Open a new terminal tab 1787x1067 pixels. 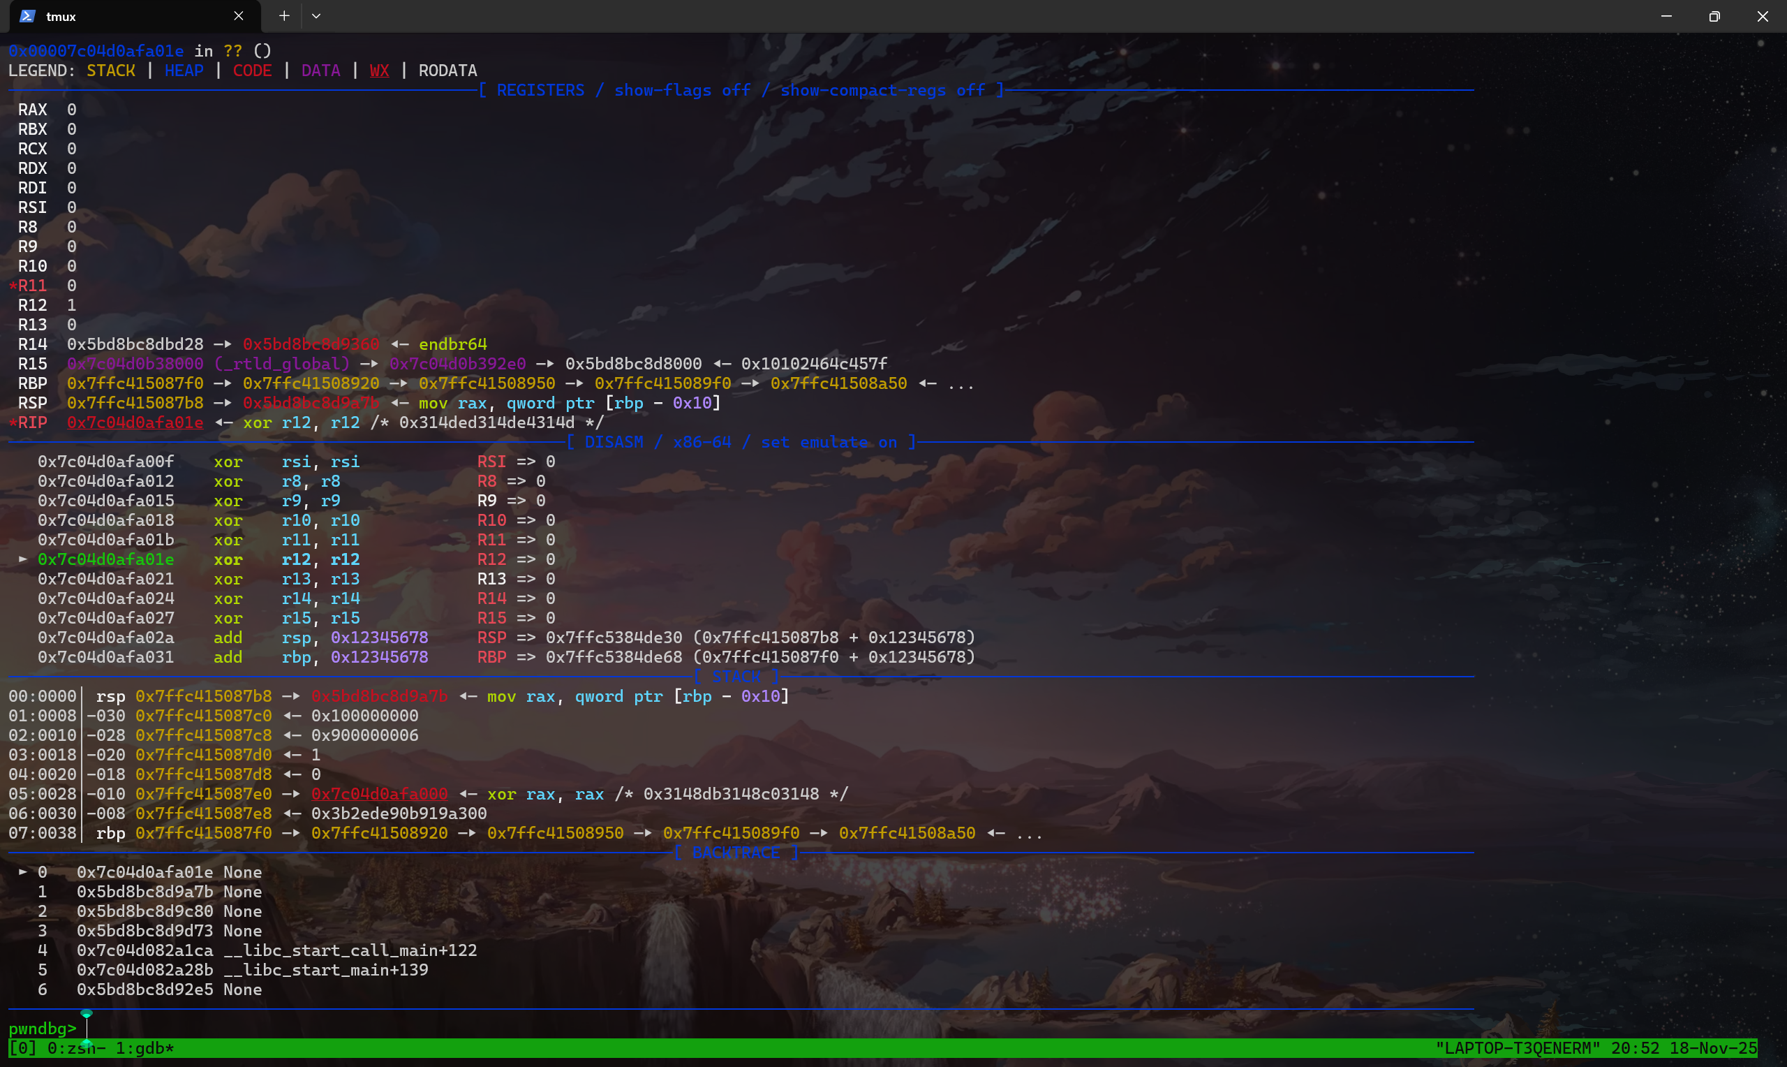click(285, 16)
